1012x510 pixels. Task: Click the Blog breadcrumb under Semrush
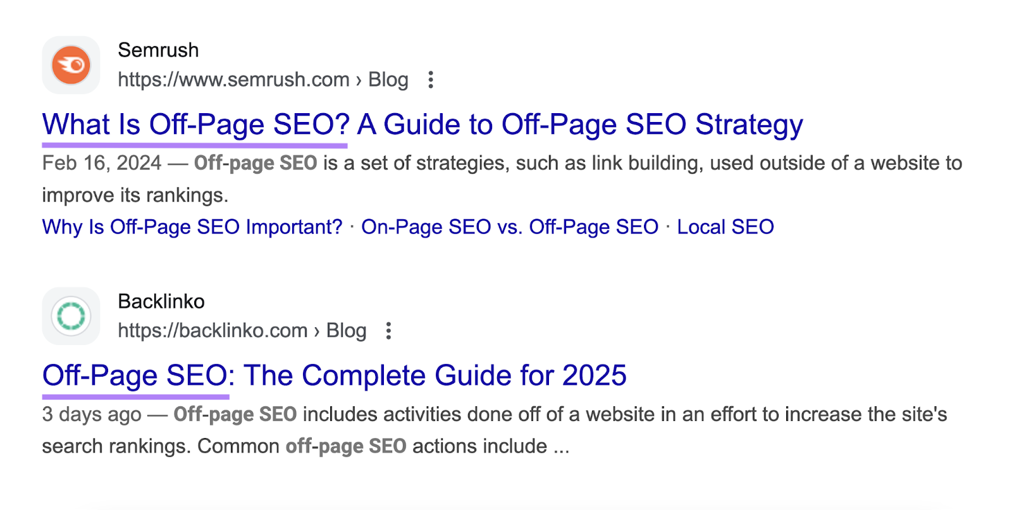pyautogui.click(x=389, y=80)
